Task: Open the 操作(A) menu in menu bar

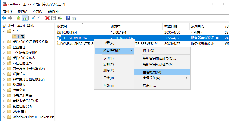Action: click(x=23, y=12)
